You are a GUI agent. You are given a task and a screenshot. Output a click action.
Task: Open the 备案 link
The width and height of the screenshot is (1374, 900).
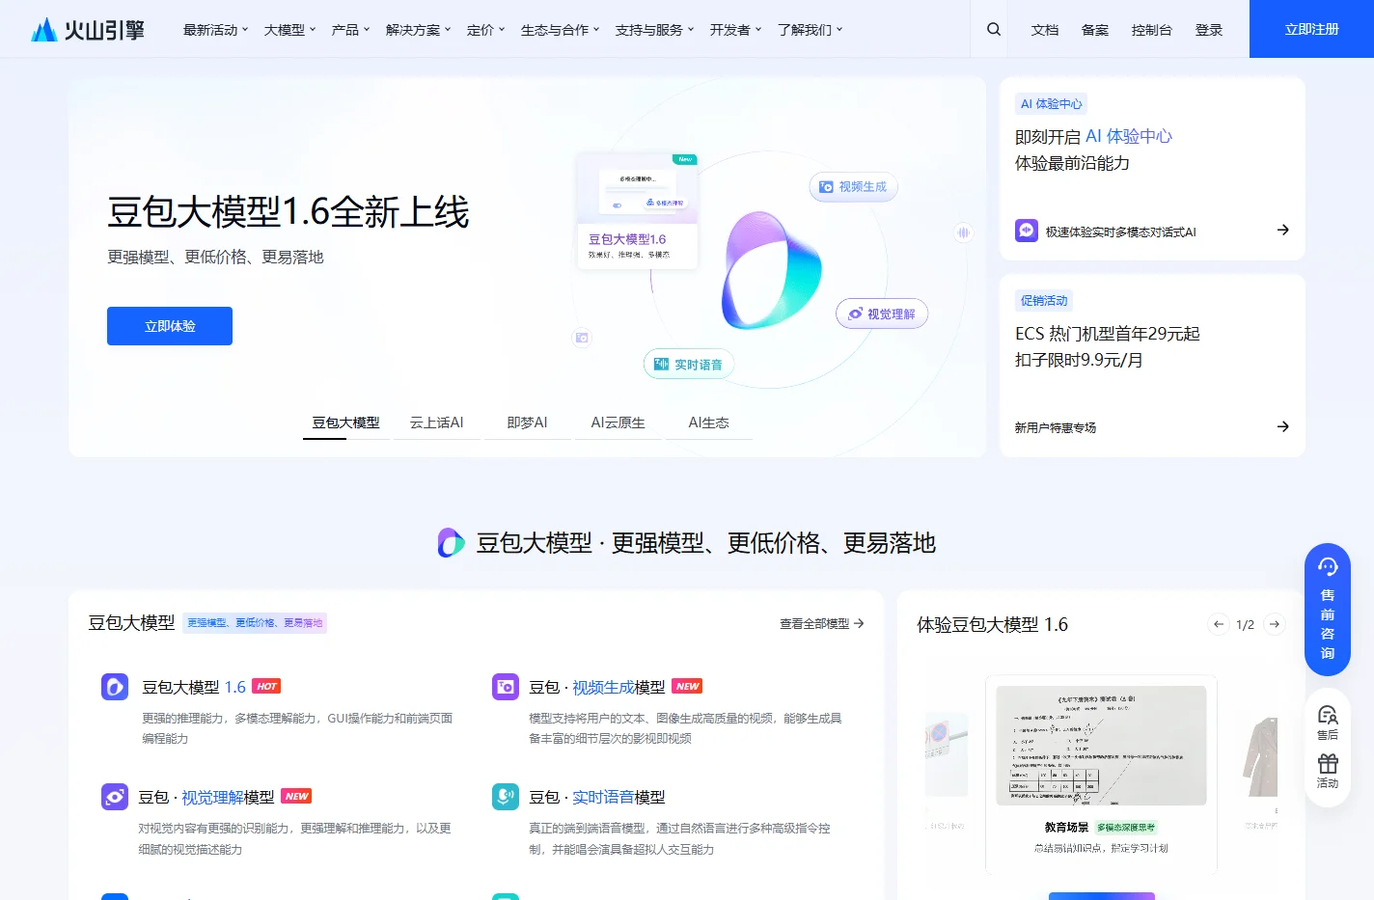1095,30
